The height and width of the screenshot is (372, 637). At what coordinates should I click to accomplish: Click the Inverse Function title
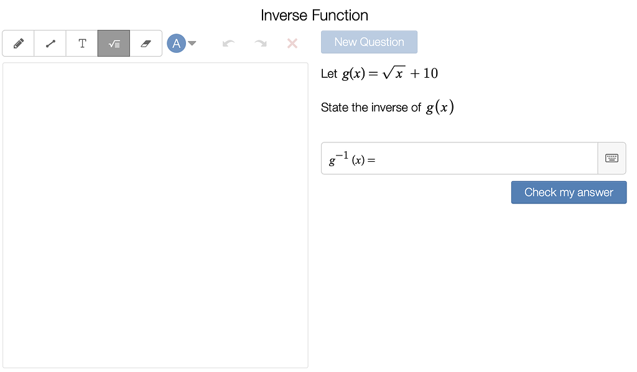coord(315,15)
